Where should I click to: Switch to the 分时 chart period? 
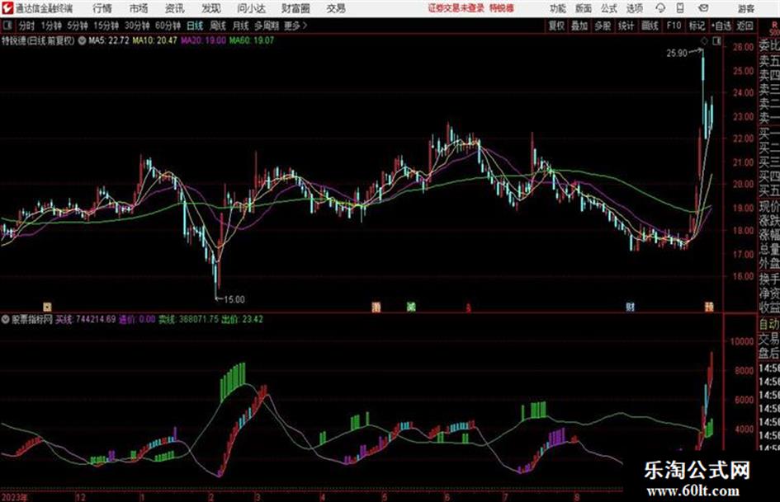tap(27, 26)
